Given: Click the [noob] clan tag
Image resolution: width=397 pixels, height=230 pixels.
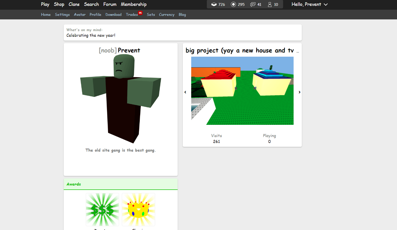Looking at the screenshot, I should tap(108, 51).
